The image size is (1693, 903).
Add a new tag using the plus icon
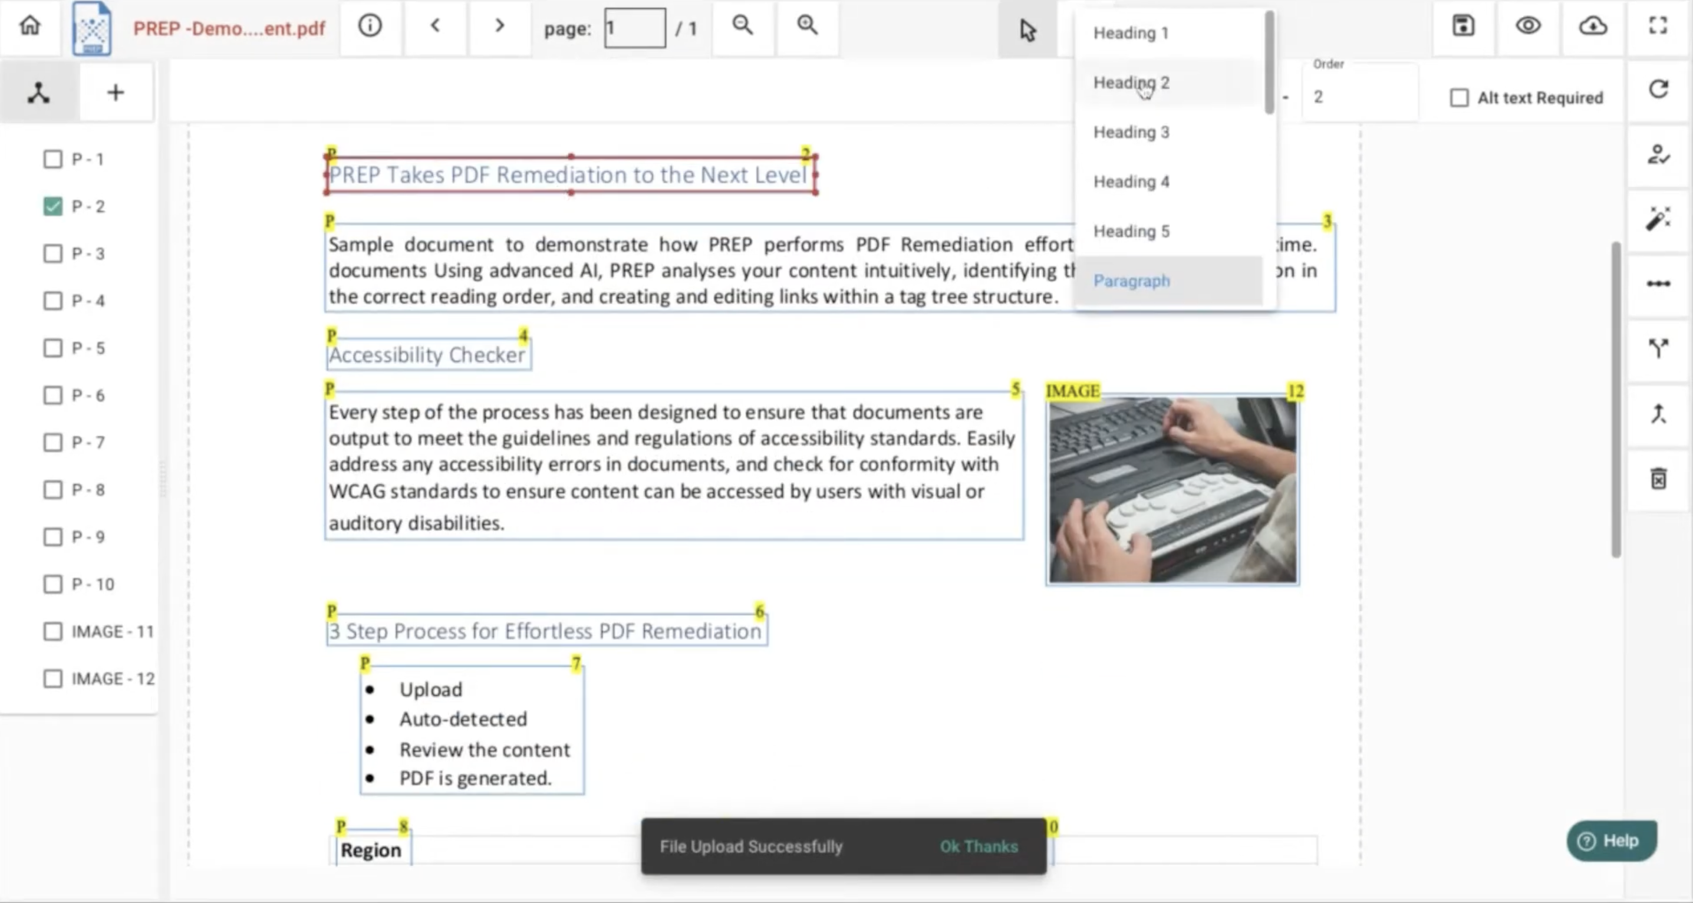[x=116, y=92]
